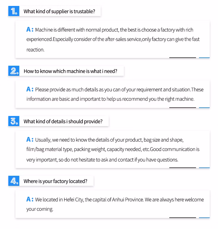The height and width of the screenshot is (229, 218).
Task: Click the blue accent line under first answer
Action: point(204,58)
